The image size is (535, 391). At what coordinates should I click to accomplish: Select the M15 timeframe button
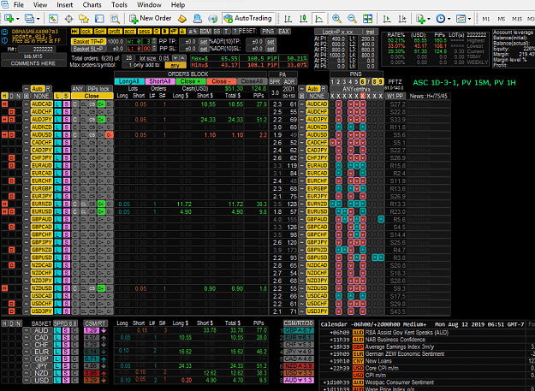(517, 19)
